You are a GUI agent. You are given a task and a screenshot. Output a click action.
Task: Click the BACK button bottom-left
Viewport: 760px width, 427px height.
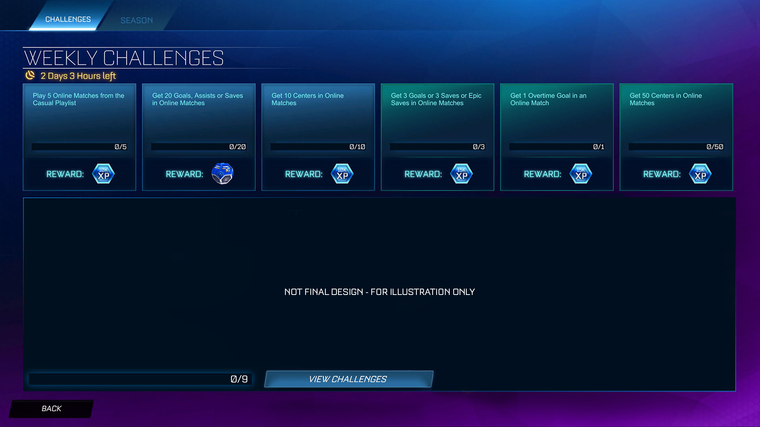51,408
